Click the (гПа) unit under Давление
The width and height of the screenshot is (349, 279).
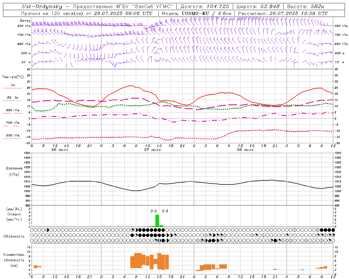pyautogui.click(x=14, y=174)
